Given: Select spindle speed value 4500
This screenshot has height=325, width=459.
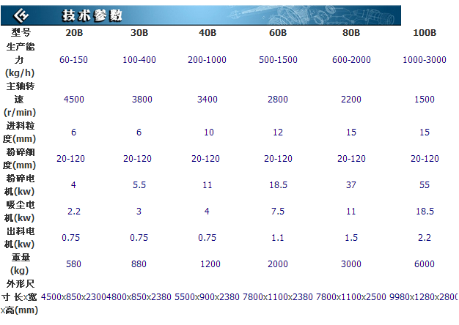Looking at the screenshot, I should click(74, 100).
